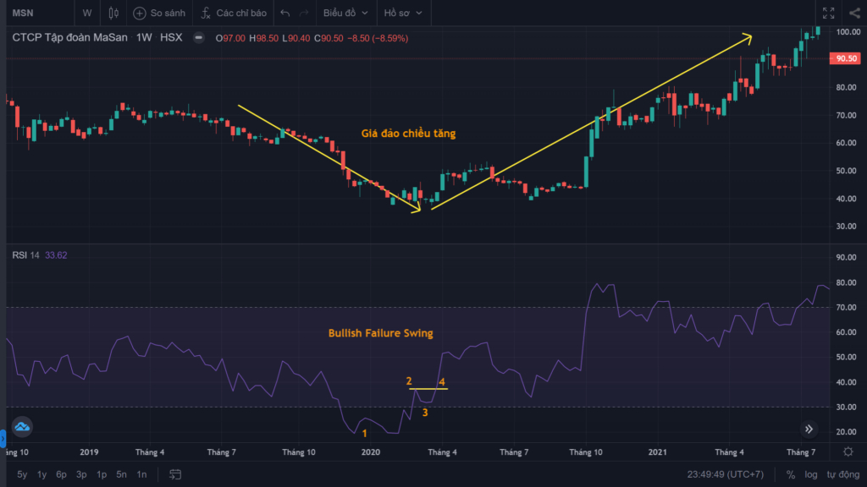The height and width of the screenshot is (487, 867).
Task: Set range to 1p
Action: click(102, 474)
